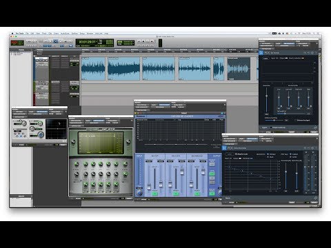Open the AudioSuite menu

tap(65, 33)
